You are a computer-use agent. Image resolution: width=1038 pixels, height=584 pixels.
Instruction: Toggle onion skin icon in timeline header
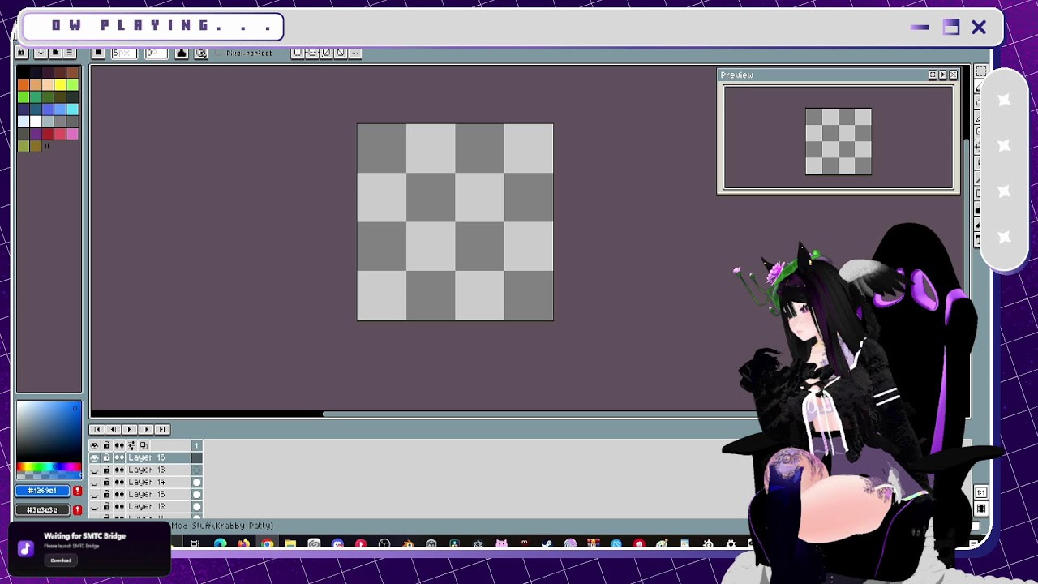144,445
